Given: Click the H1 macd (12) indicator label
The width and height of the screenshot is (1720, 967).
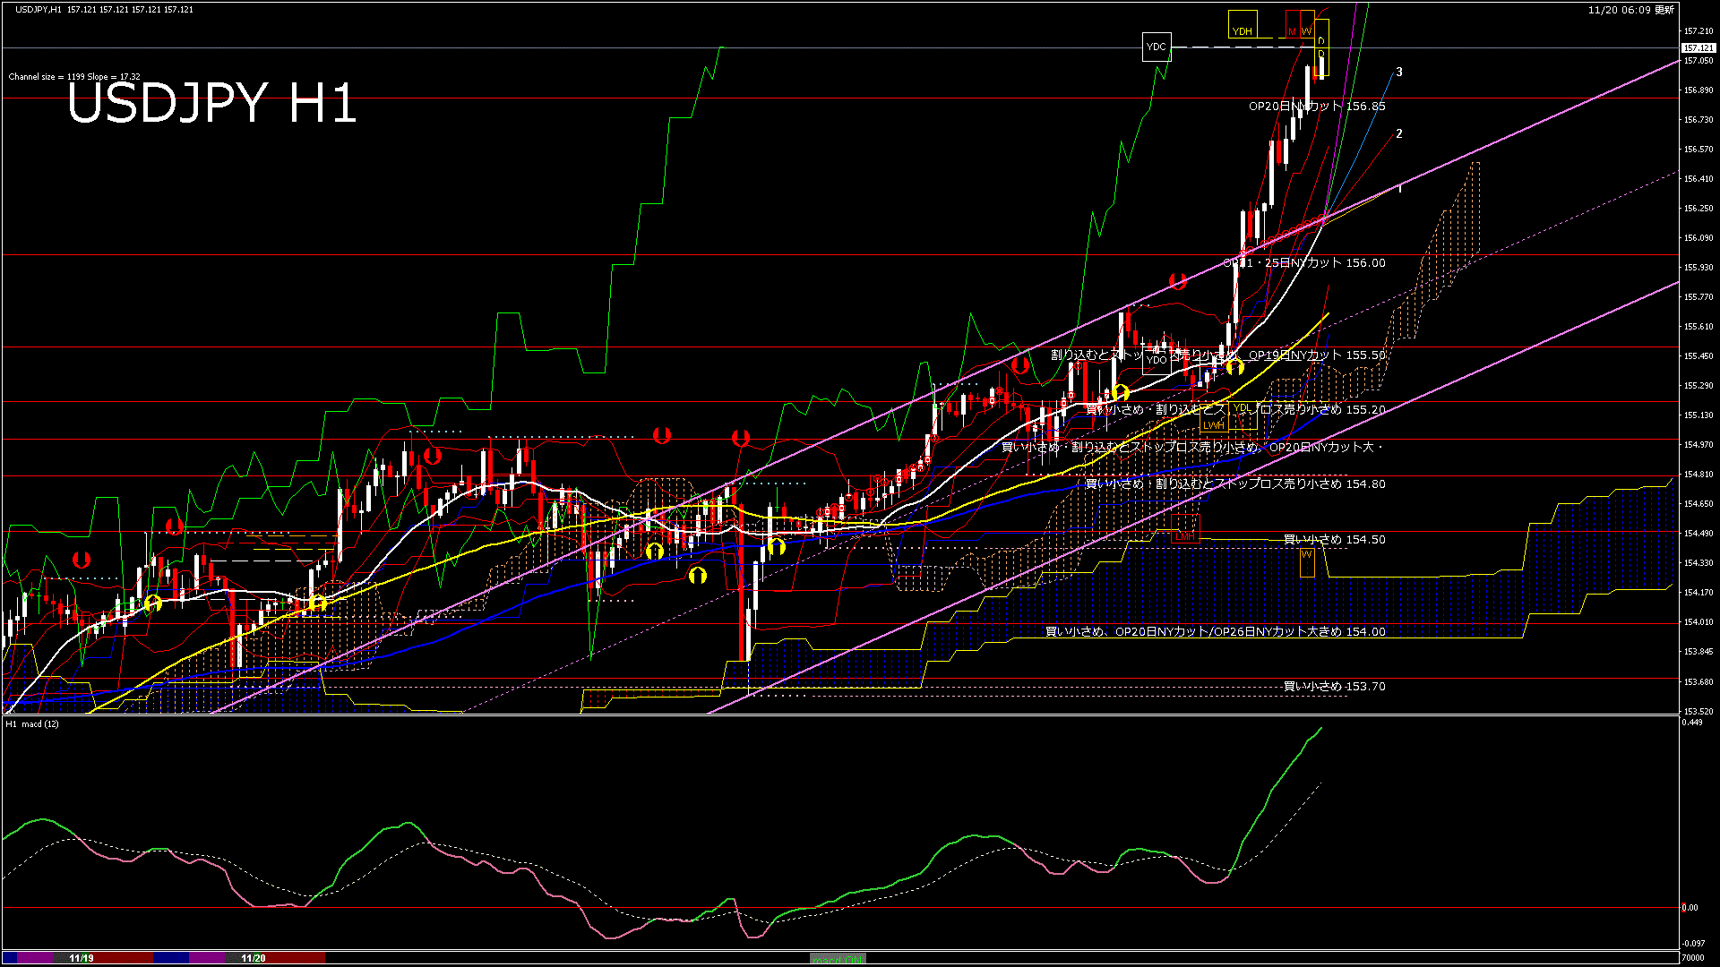Looking at the screenshot, I should (x=32, y=723).
